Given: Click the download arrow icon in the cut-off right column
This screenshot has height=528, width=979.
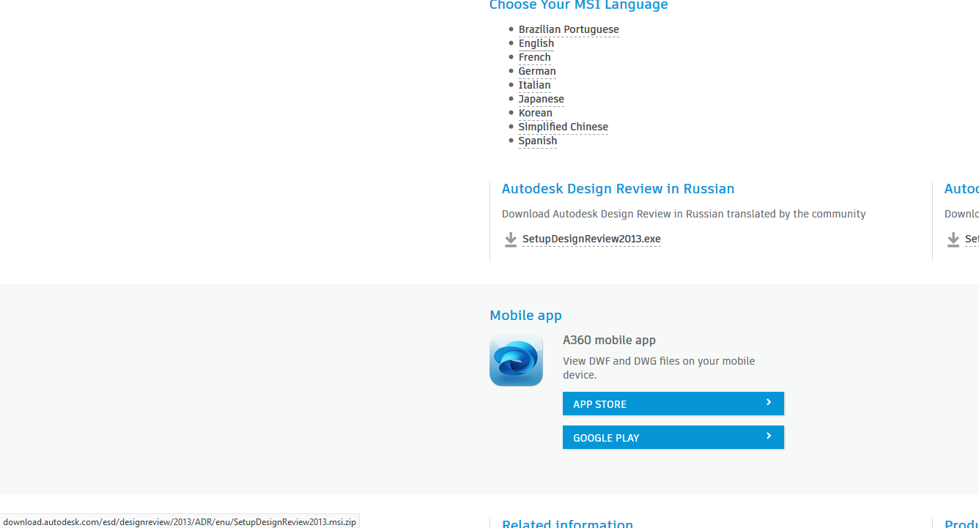Looking at the screenshot, I should coord(953,239).
